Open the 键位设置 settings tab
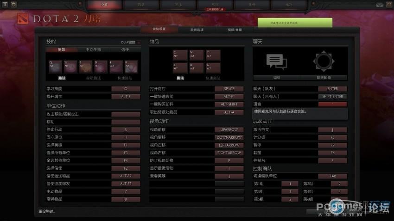Viewport: 394px width, 221px height. [x=159, y=29]
